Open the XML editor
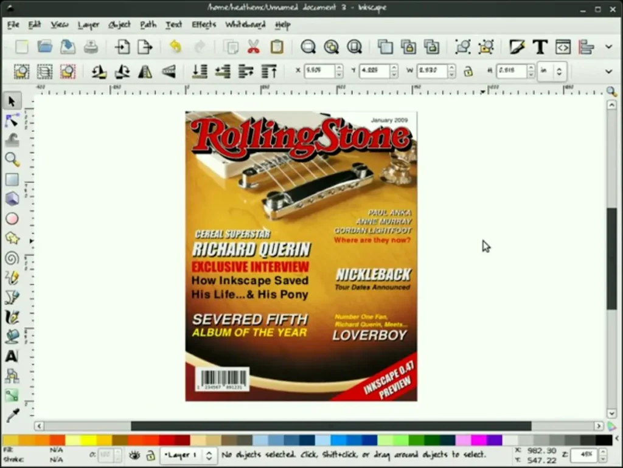This screenshot has width=623, height=468. 563,47
